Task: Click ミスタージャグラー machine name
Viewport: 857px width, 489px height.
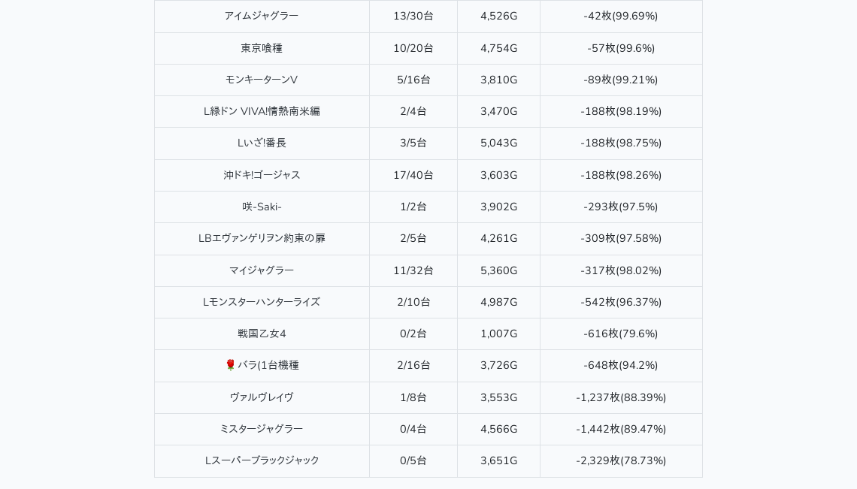Action: [262, 429]
